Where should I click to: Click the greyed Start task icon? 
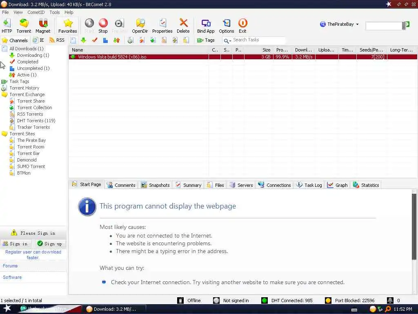click(x=89, y=26)
